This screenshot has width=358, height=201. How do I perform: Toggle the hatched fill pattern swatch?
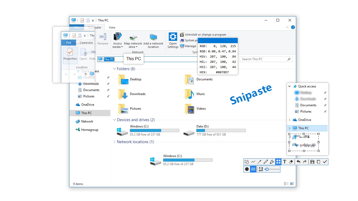(253, 169)
